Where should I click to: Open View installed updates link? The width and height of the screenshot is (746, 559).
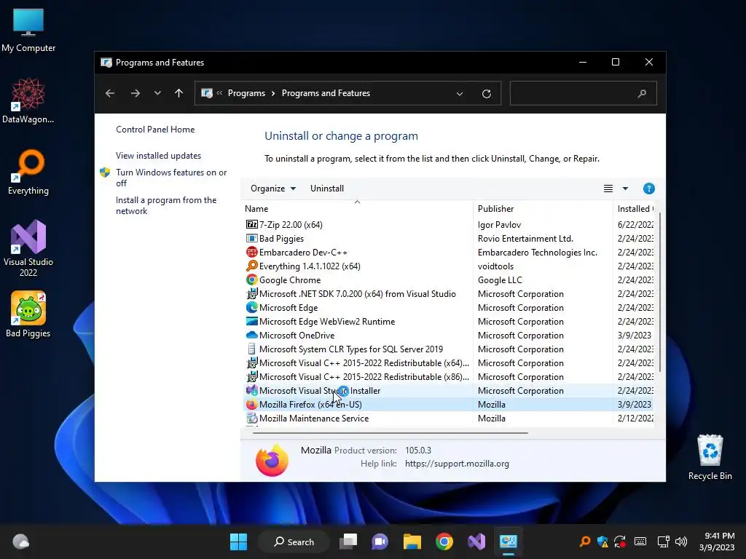(x=158, y=156)
